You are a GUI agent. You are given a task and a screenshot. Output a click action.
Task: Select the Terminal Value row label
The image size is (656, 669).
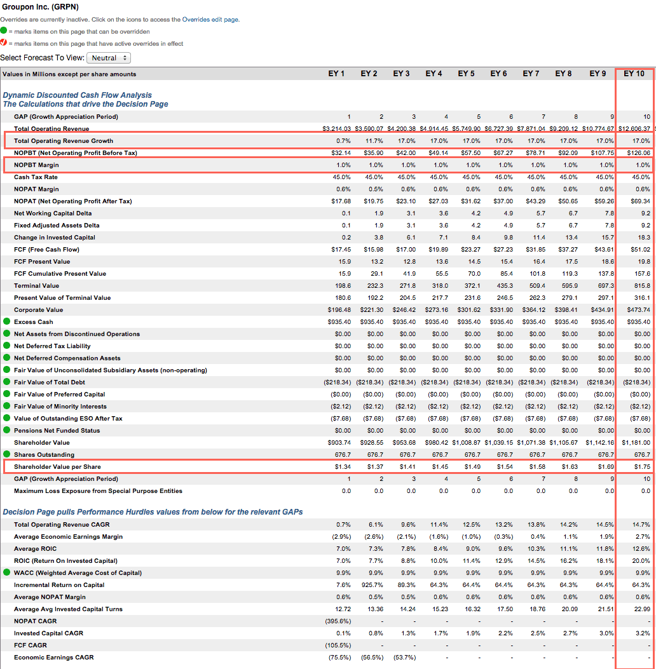coord(37,286)
